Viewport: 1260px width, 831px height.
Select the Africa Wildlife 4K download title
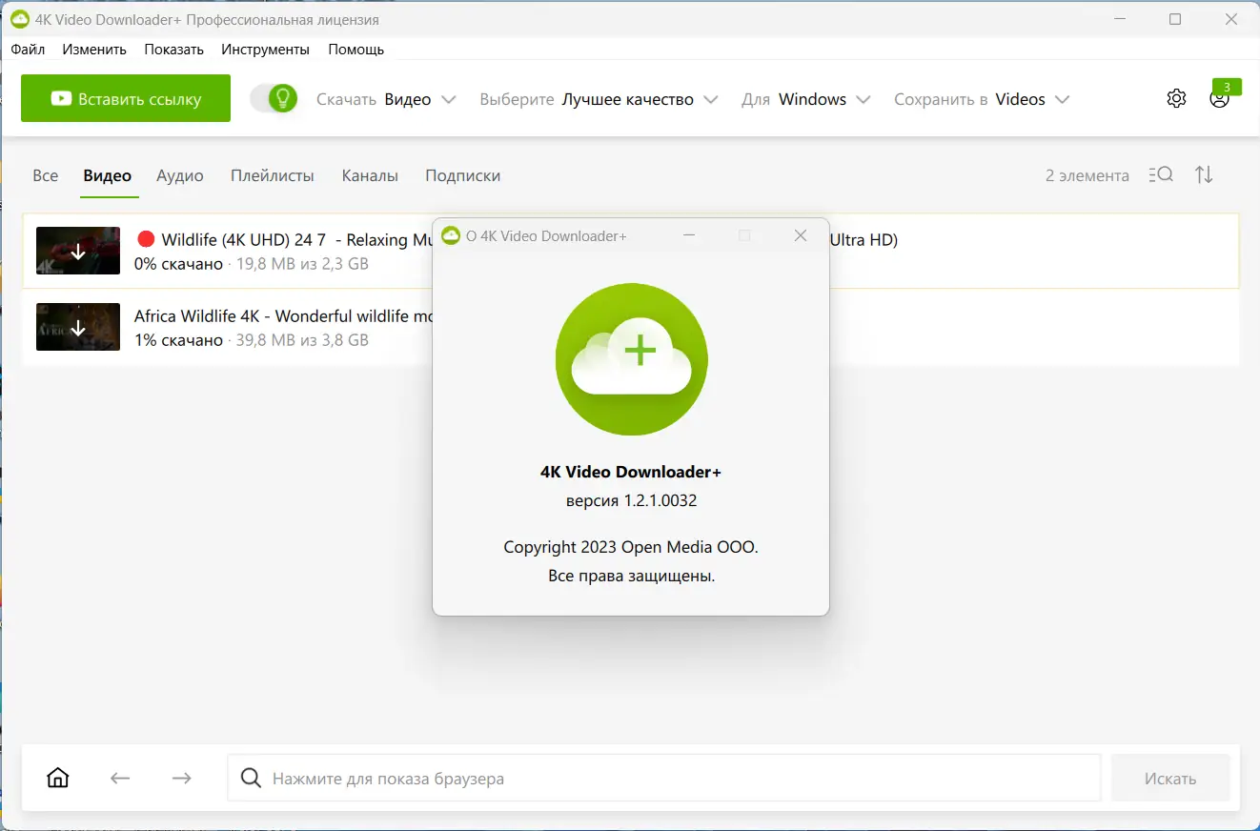coord(284,316)
